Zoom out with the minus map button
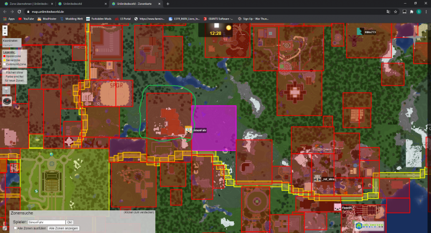The image size is (431, 233). pyautogui.click(x=5, y=33)
